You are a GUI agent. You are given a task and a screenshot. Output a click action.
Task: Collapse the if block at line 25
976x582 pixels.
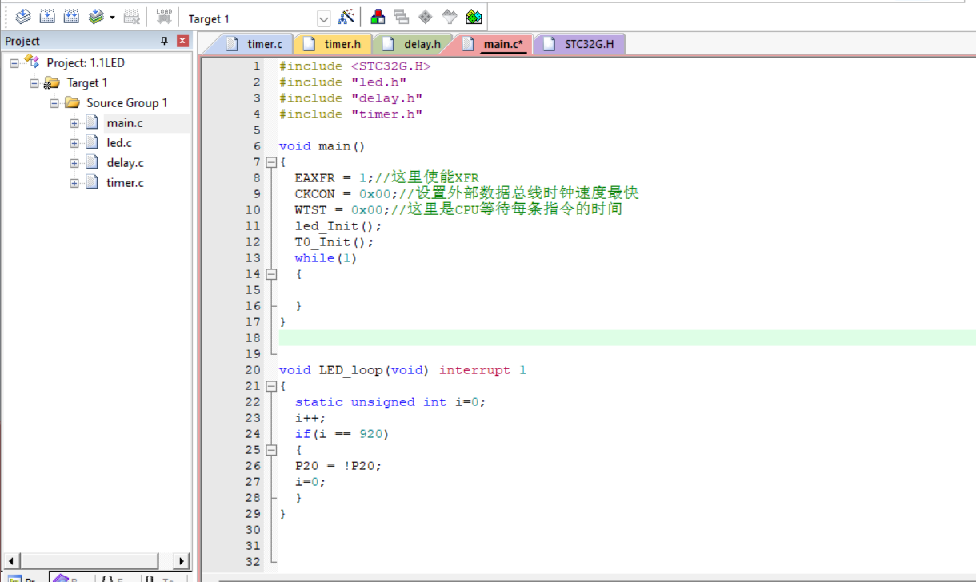[x=271, y=450]
